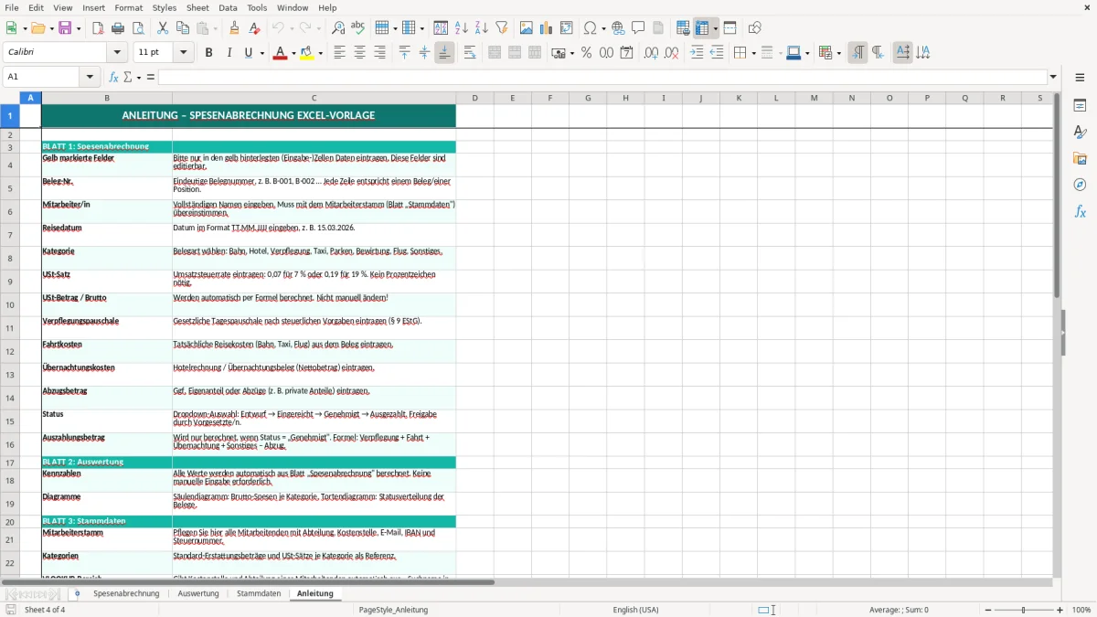Select the Clone Formatting paintbrush
This screenshot has height=617, width=1097.
234,28
